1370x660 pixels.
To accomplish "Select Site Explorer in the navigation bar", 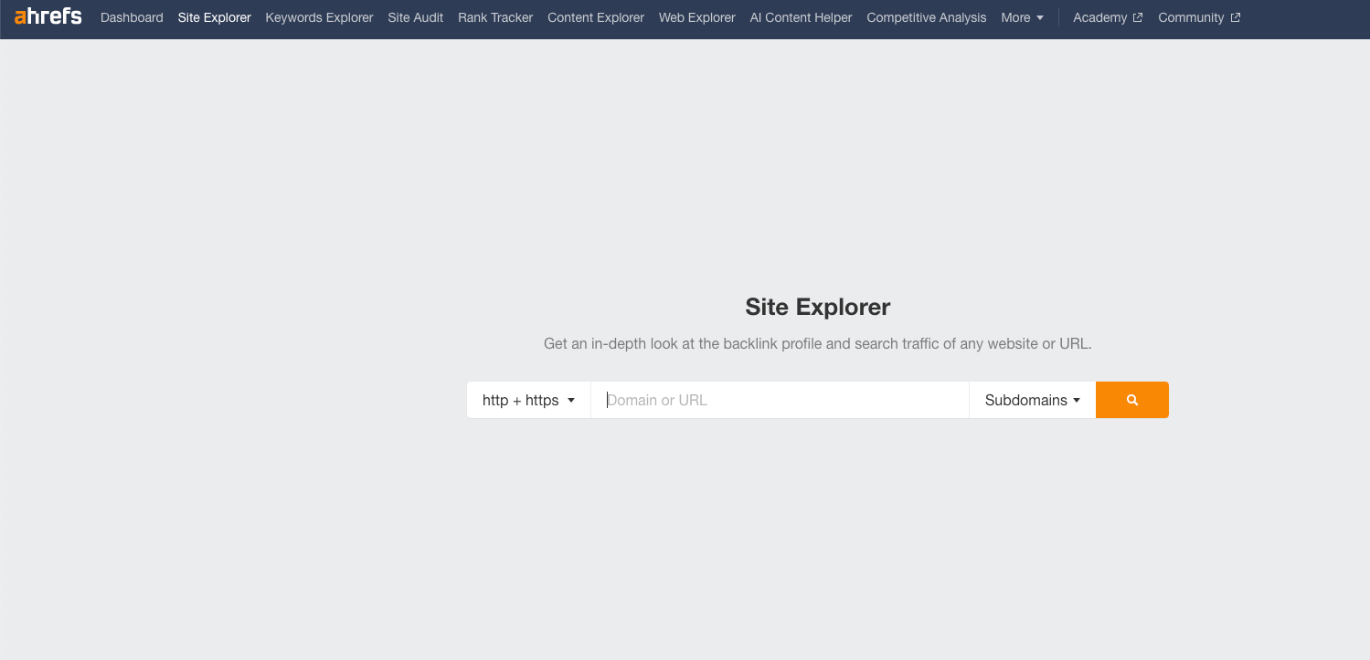I will 215,17.
